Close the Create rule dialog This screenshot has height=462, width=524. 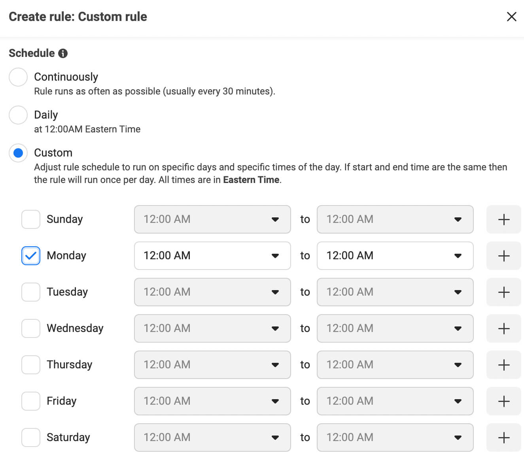pyautogui.click(x=512, y=17)
